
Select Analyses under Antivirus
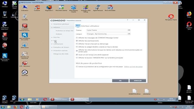click(x=59, y=34)
